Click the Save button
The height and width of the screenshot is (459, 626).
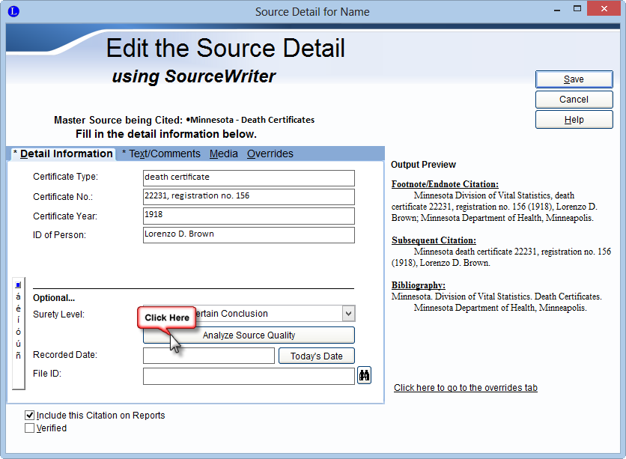pyautogui.click(x=574, y=79)
